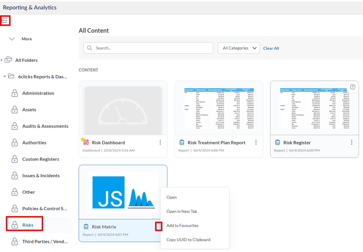Collapse the 6clicks Reports & Dashboards folder

[x=5, y=77]
